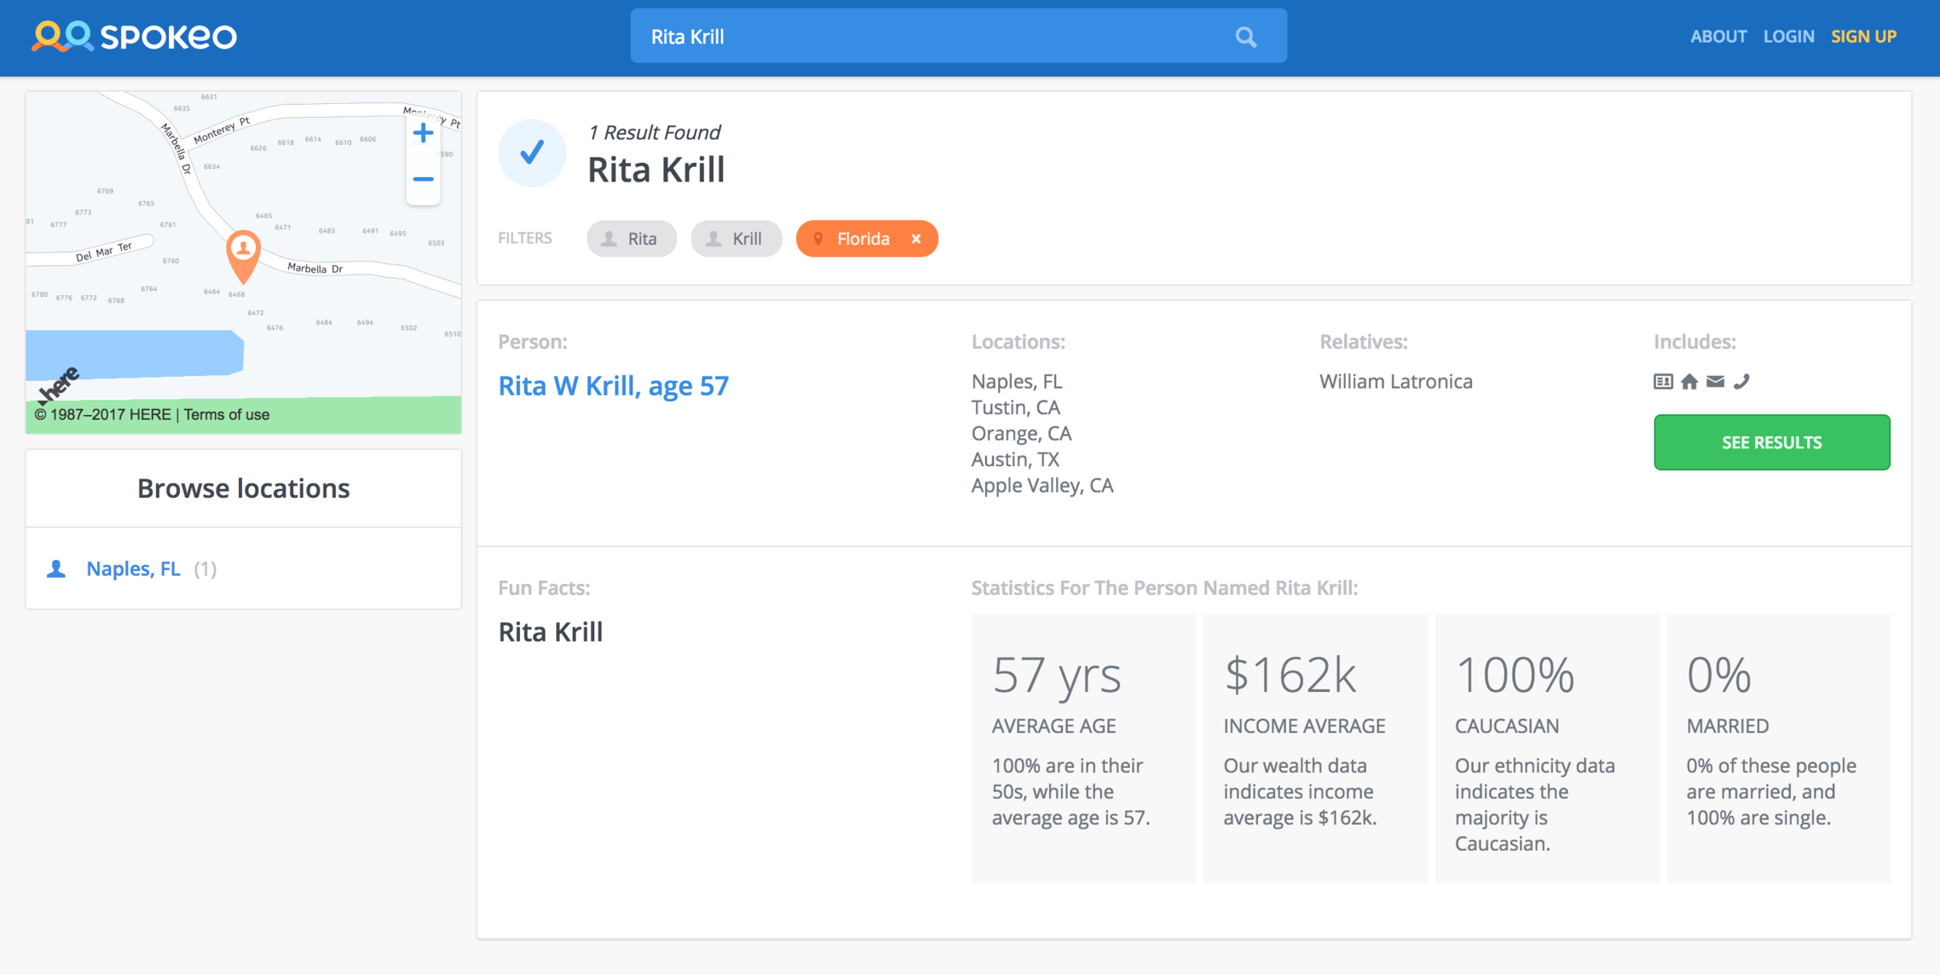Screen dimensions: 1940x975
Task: Zoom in on the map
Action: click(423, 133)
